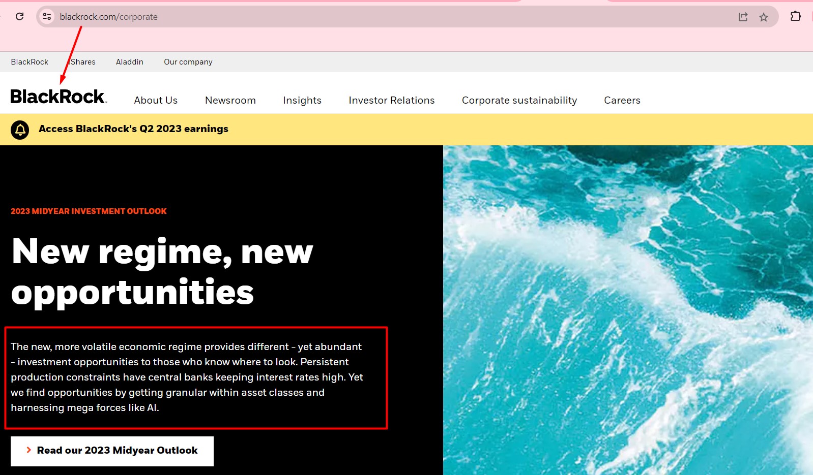Click the 2023 Midyear Investment Outlook label
Image resolution: width=813 pixels, height=475 pixels.
coord(89,211)
